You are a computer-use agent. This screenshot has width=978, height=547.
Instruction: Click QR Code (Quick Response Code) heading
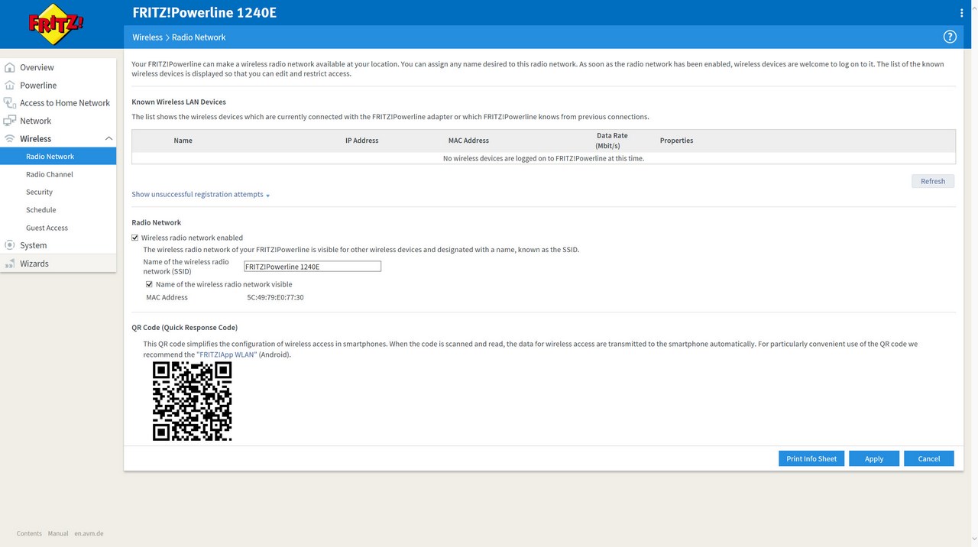(x=185, y=328)
